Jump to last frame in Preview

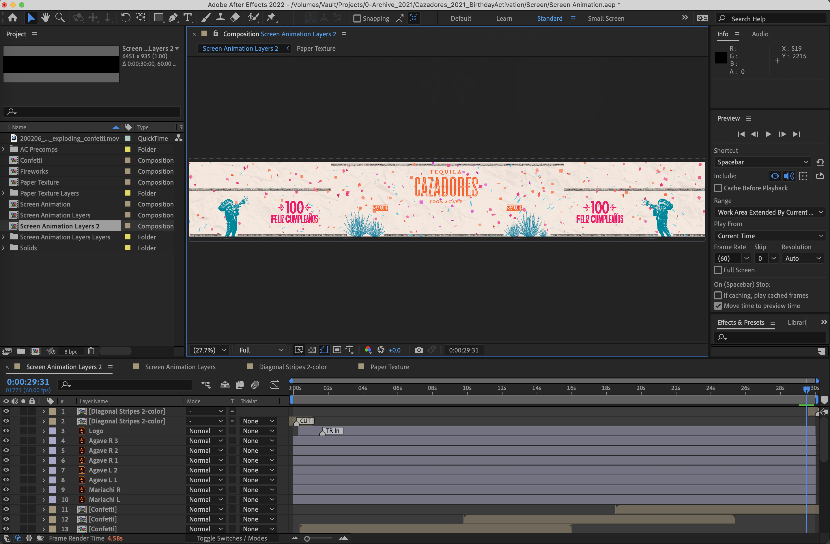[x=797, y=134]
